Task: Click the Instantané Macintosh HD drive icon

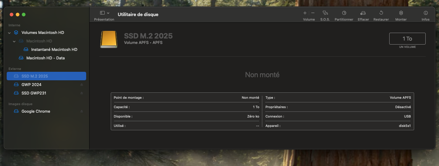Action: [x=26, y=49]
